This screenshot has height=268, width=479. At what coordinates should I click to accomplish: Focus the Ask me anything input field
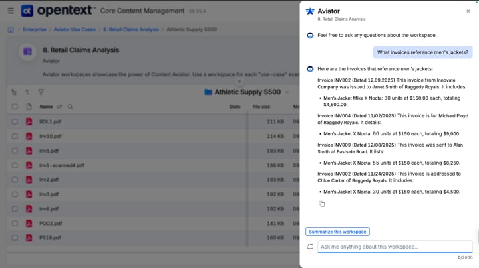click(395, 247)
